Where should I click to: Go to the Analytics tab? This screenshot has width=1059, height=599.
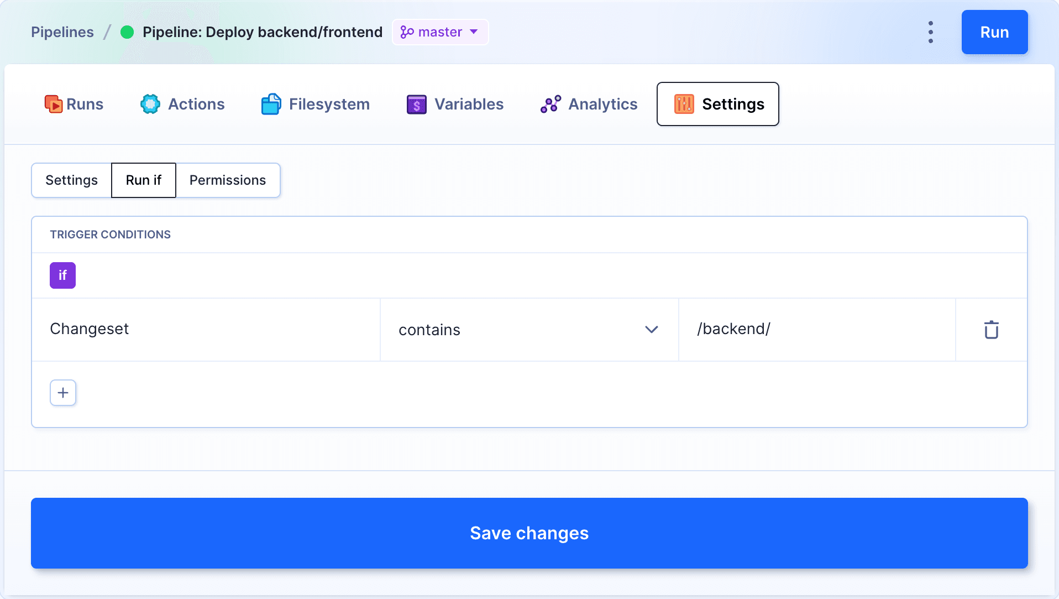pos(589,104)
